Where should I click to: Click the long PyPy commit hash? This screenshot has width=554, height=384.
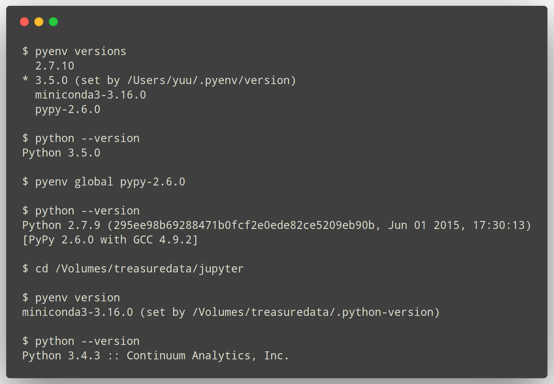(x=244, y=225)
